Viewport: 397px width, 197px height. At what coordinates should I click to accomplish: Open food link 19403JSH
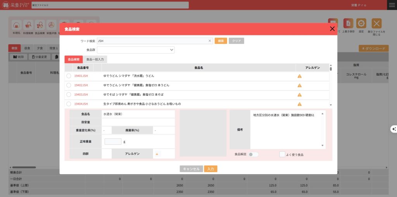81,95
